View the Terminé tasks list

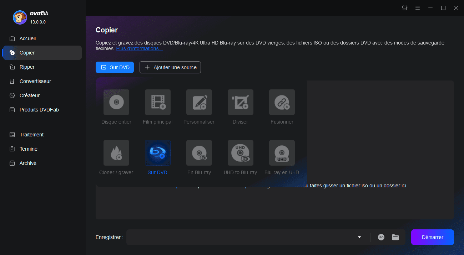coord(42,149)
